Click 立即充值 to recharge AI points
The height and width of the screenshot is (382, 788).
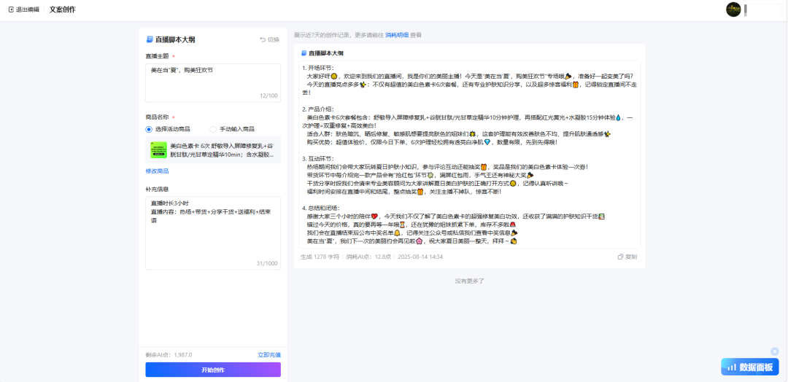pos(269,354)
